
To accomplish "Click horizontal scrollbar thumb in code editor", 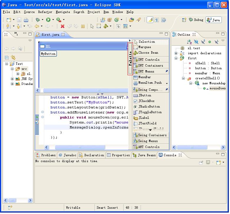I will point(80,147).
